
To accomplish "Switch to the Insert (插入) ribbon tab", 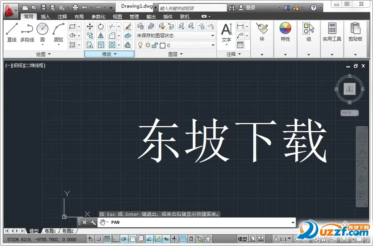I will [x=46, y=16].
